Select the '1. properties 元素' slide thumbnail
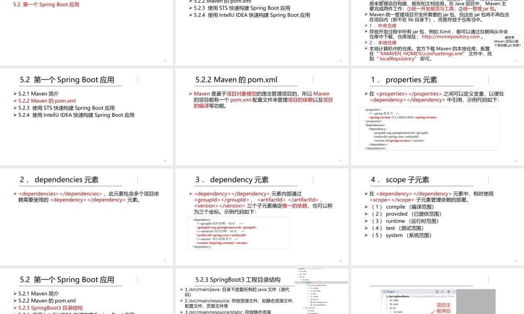The width and height of the screenshot is (524, 314). (x=438, y=117)
